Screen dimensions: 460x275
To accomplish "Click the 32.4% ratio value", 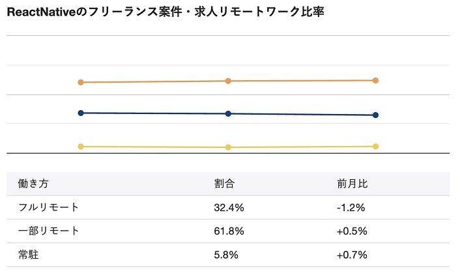I will [229, 208].
